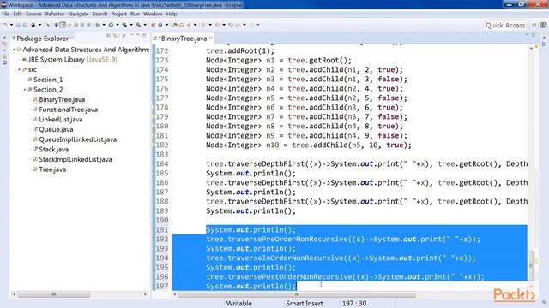Open the Source menu
Viewport: 549px width, 308px height.
[x=33, y=14]
